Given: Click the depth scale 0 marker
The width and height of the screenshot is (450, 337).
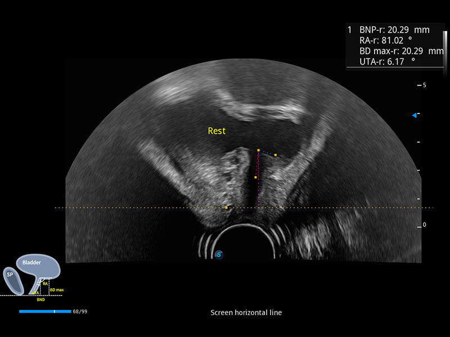Looking at the screenshot, I should pos(425,225).
